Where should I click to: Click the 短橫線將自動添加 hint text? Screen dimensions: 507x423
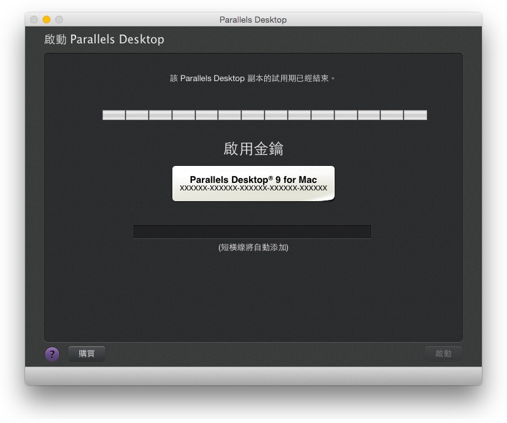[253, 248]
